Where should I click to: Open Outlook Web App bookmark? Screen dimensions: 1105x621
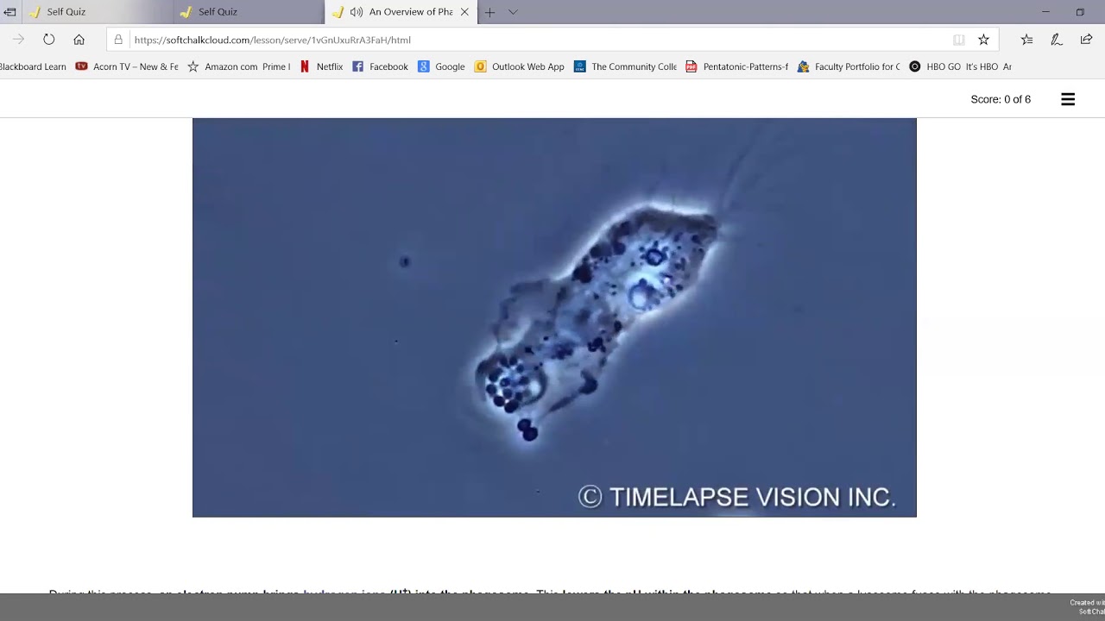(520, 66)
